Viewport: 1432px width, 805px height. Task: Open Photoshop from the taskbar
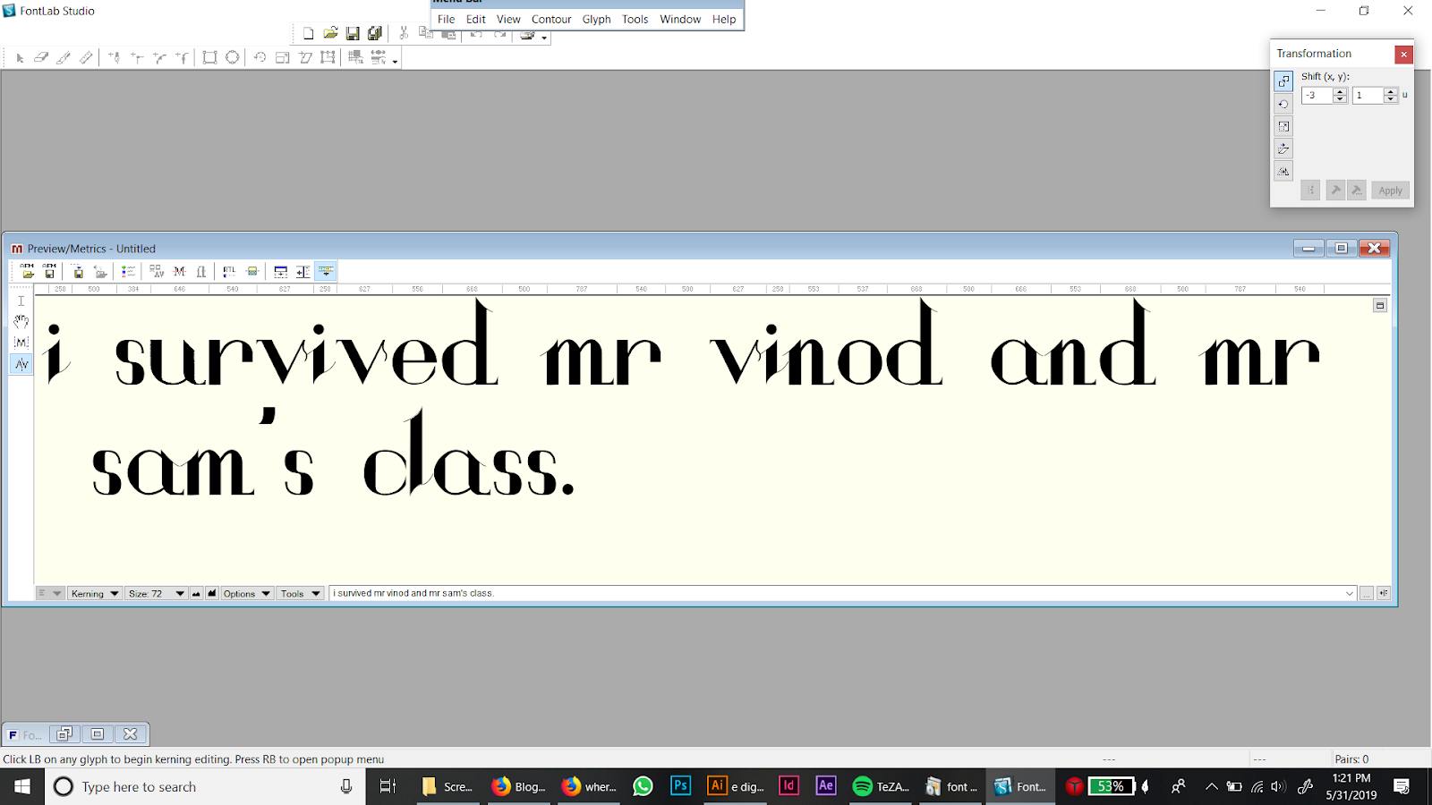click(x=680, y=786)
